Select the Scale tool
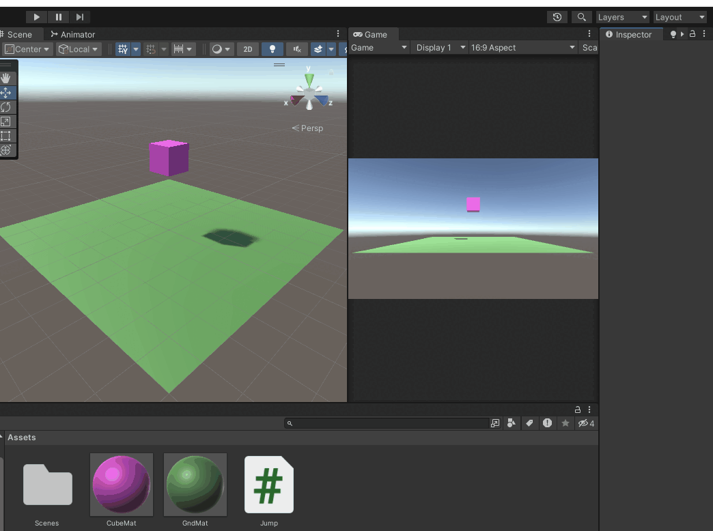The image size is (713, 531). tap(6, 121)
